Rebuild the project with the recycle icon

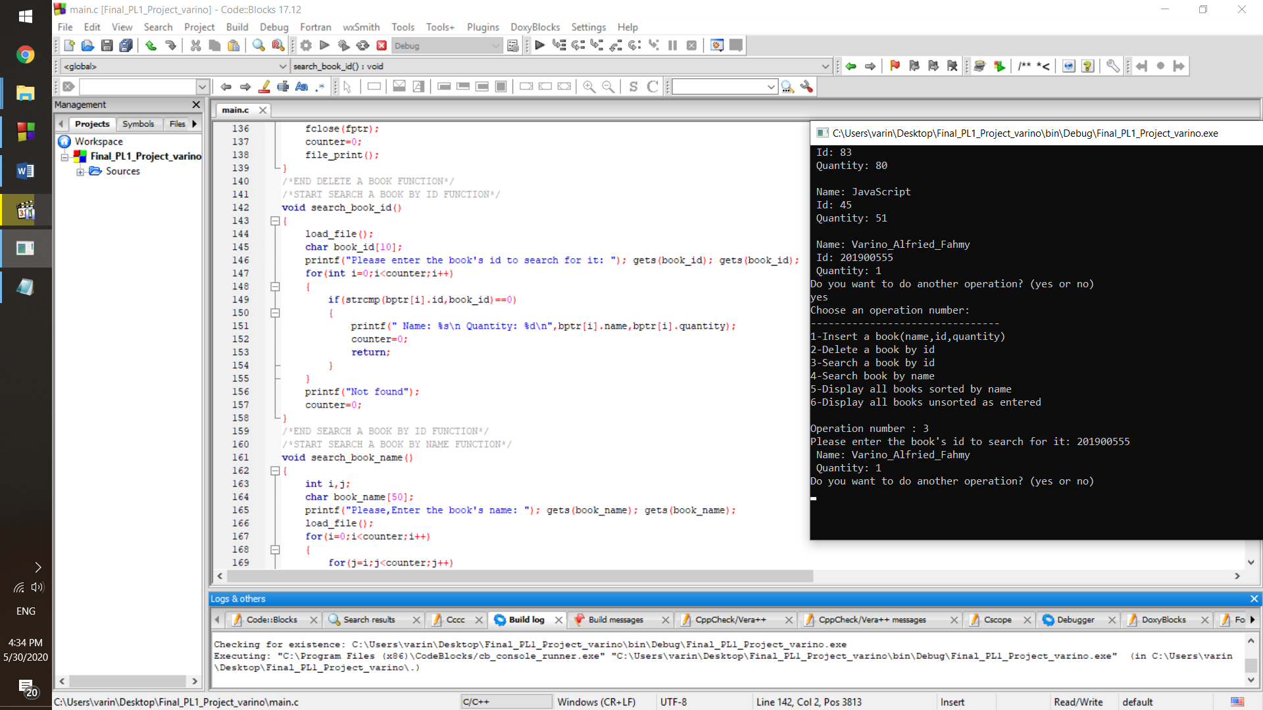tap(362, 45)
